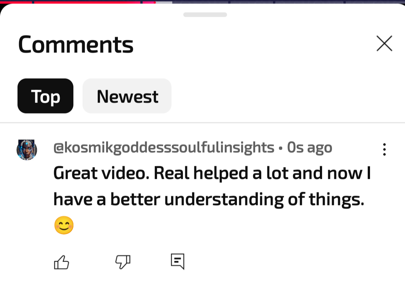Screen dimensions: 405x298
Task: Skip to the far-right chapter segment of the progress bar
Action: point(375,2)
